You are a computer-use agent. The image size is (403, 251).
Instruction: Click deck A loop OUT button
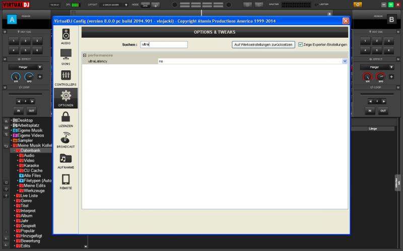click(x=31, y=111)
